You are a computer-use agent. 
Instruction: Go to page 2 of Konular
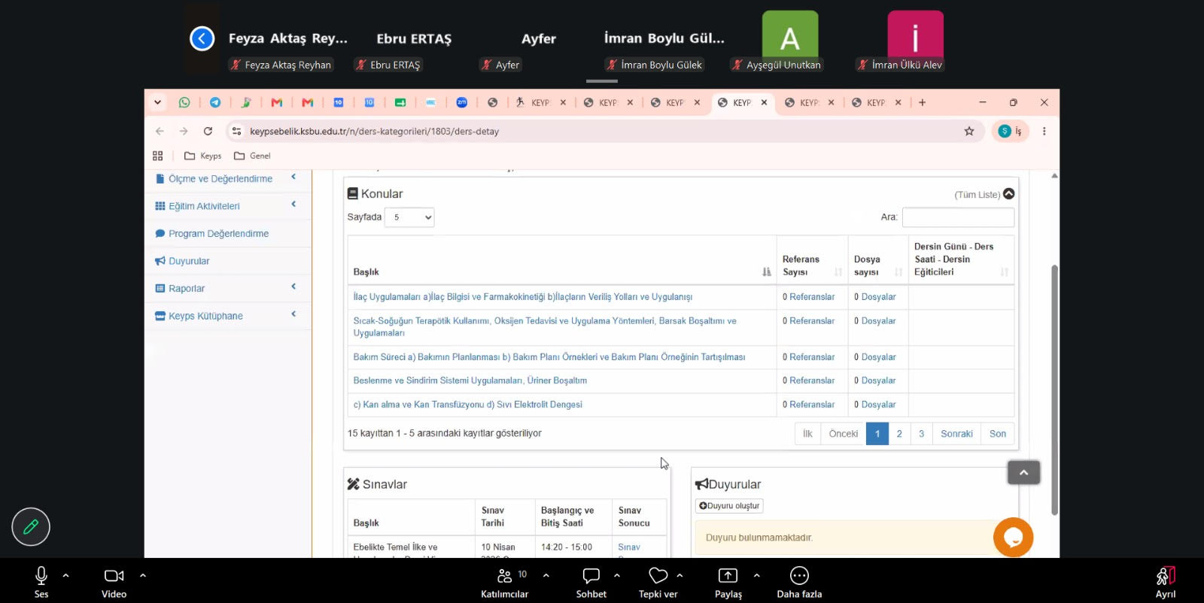(899, 434)
